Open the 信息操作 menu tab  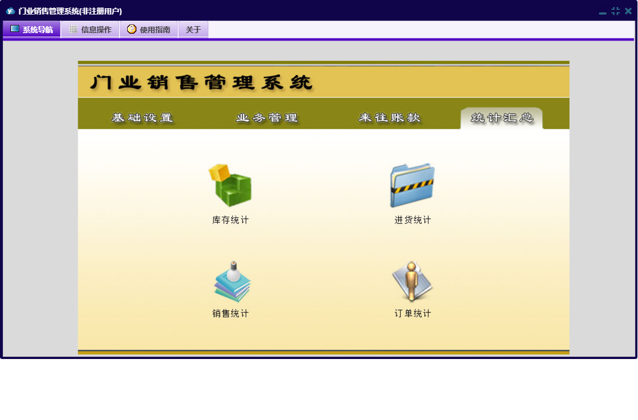[91, 29]
